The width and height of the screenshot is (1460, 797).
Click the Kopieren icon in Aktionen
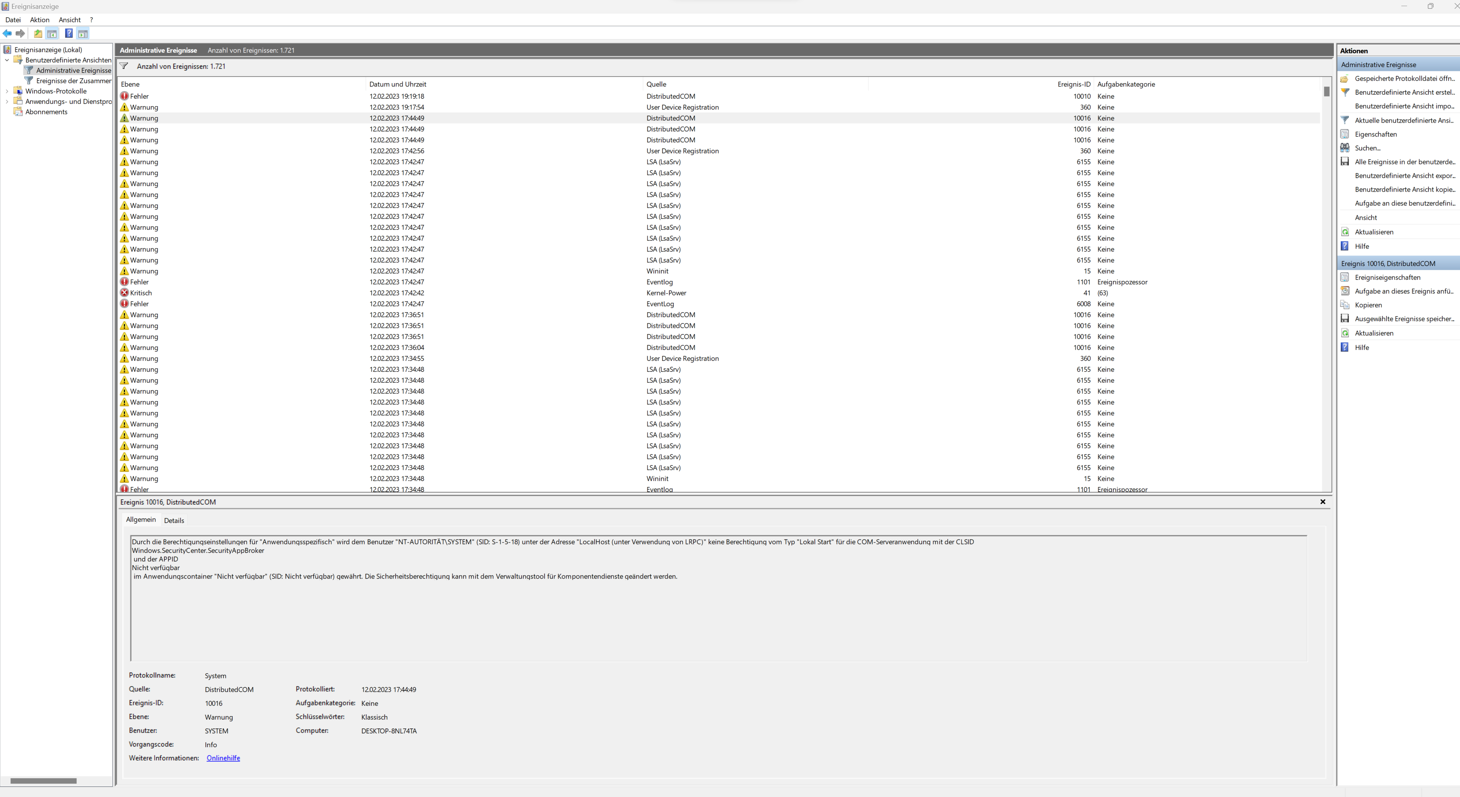(1345, 305)
